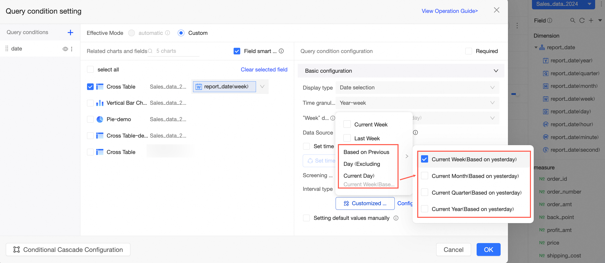Click info icon beside manual default values
Screen dimensions: 605x263
396,218
